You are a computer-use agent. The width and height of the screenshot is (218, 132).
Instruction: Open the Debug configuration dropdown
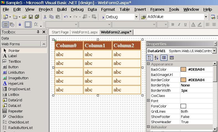136,17
